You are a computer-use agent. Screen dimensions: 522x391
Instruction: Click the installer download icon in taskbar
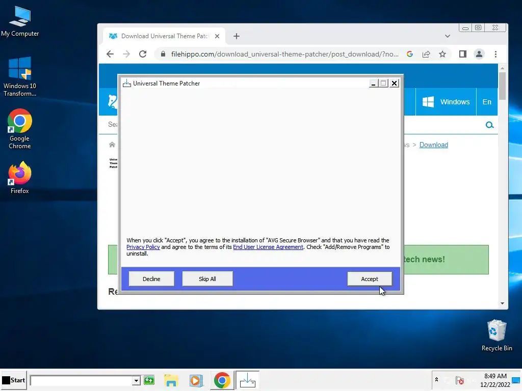pyautogui.click(x=247, y=380)
